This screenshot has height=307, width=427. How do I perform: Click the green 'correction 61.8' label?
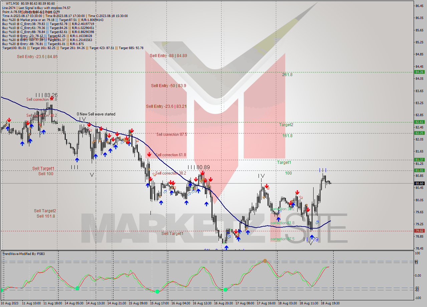click(283, 223)
